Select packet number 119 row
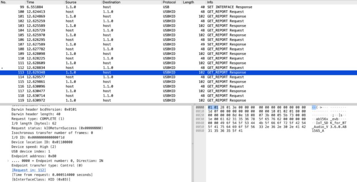The height and width of the screenshot is (182, 357). tap(178, 100)
